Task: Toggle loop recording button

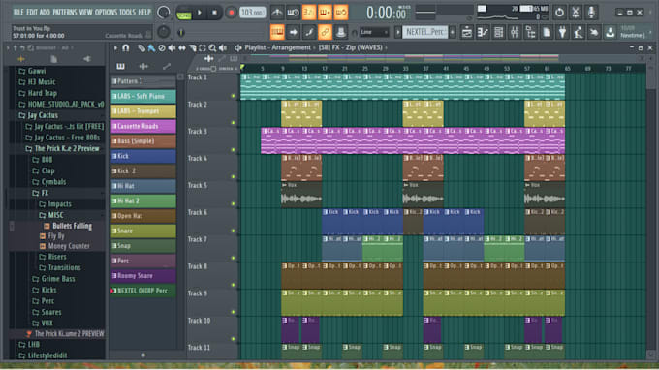Action: (341, 13)
